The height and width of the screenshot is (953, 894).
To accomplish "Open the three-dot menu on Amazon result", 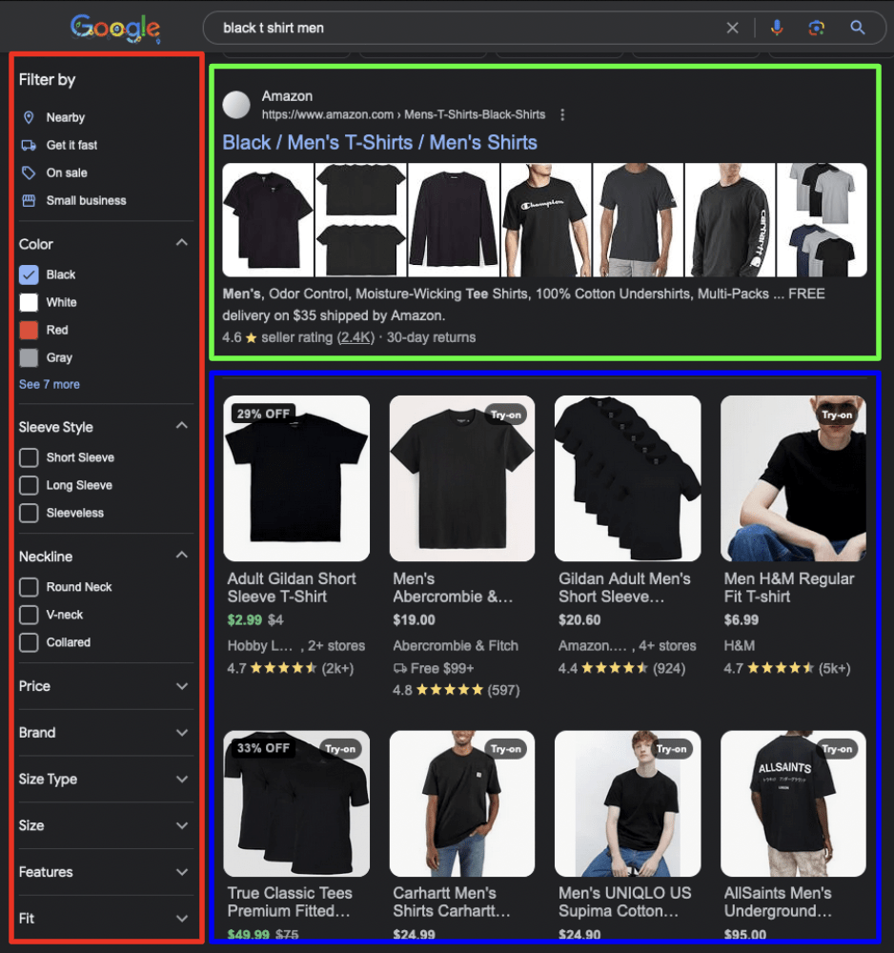I will (x=562, y=113).
